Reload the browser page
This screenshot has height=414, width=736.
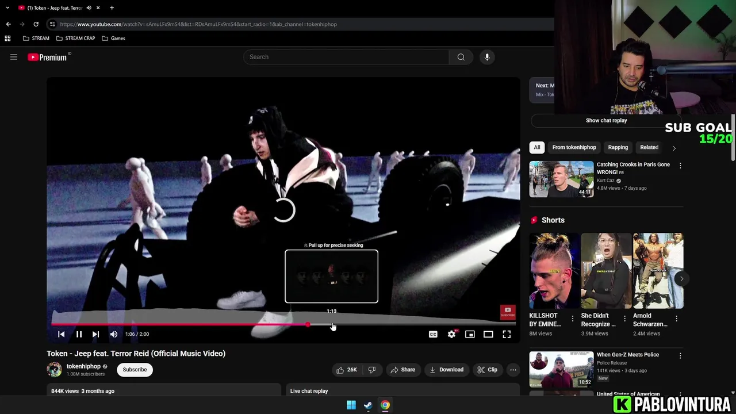pyautogui.click(x=36, y=24)
